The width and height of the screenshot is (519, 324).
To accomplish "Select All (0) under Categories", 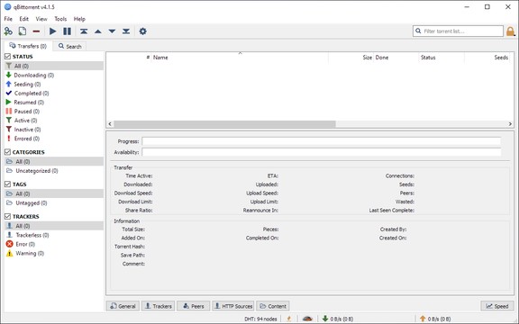I will tap(54, 161).
